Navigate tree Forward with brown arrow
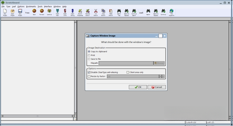This screenshot has width=233, height=126. click(x=42, y=12)
